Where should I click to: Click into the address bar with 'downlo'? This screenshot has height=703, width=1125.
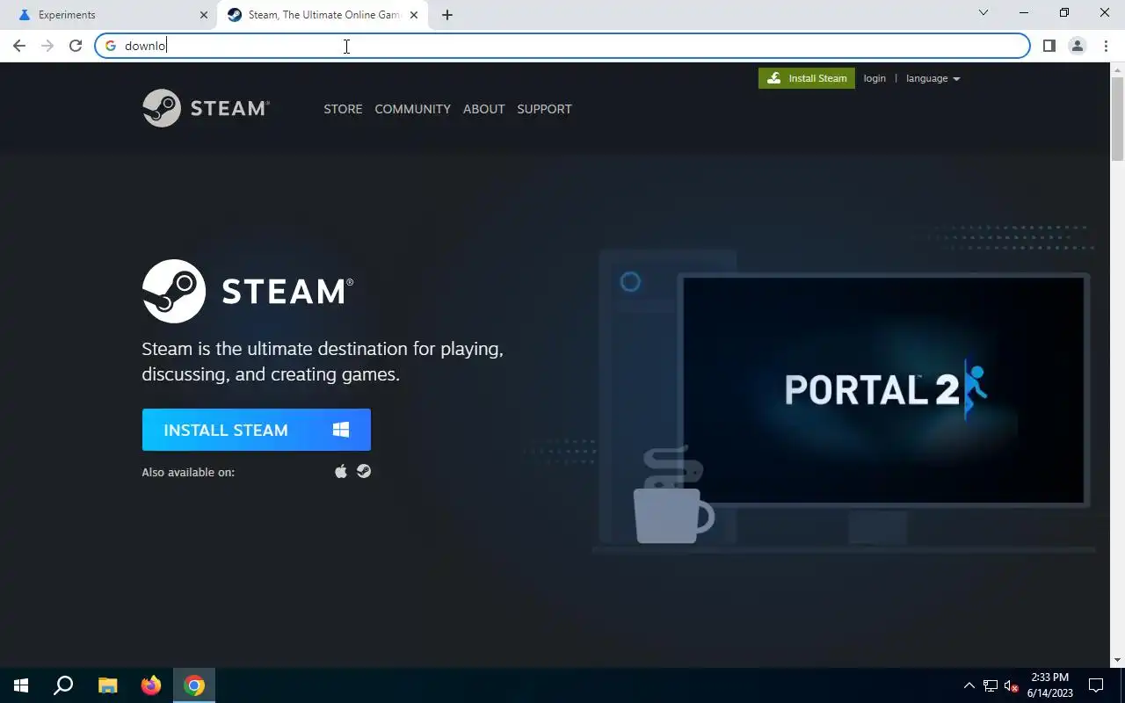[562, 46]
